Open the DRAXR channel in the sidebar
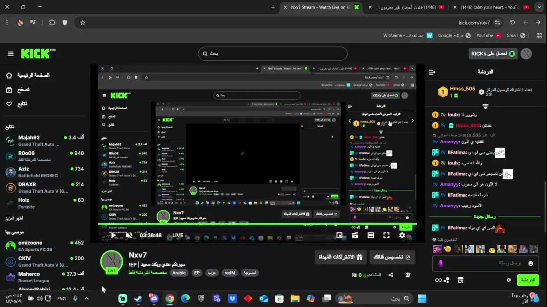This screenshot has width=547, height=307. pyautogui.click(x=45, y=188)
